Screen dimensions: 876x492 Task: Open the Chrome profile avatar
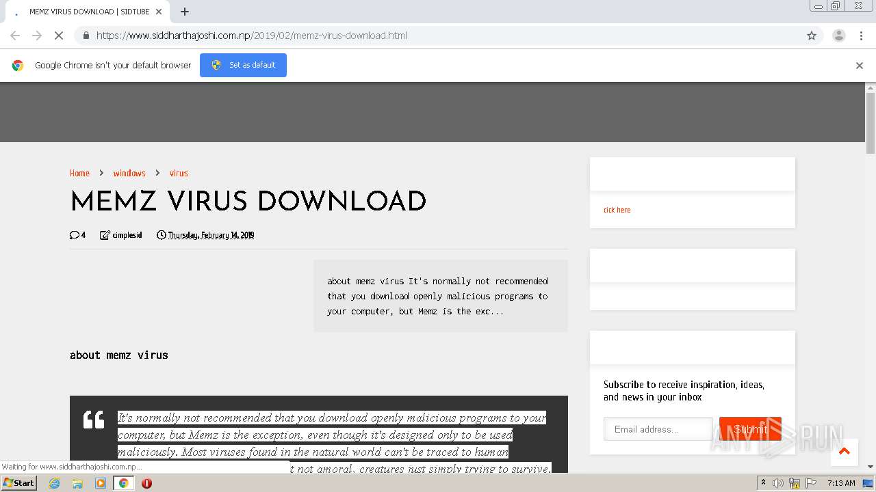click(838, 36)
